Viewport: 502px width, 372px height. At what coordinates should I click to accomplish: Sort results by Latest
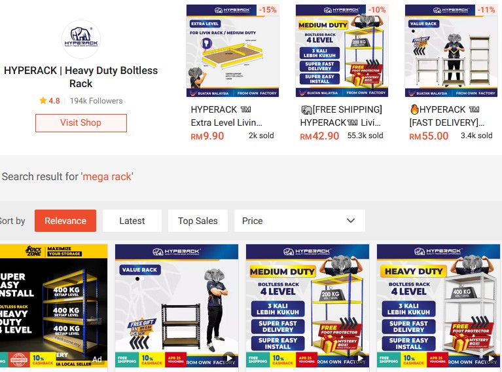point(132,221)
